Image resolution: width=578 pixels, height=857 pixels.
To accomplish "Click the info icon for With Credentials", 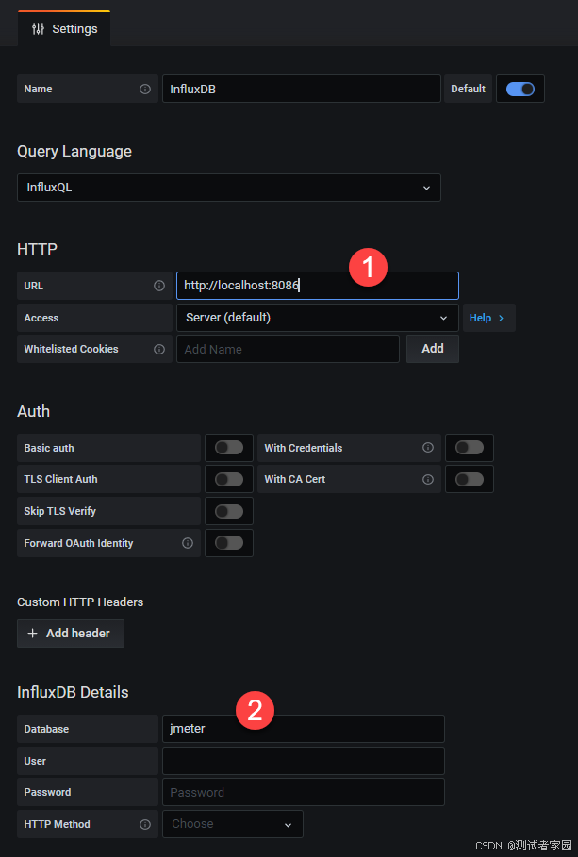I will click(x=428, y=448).
